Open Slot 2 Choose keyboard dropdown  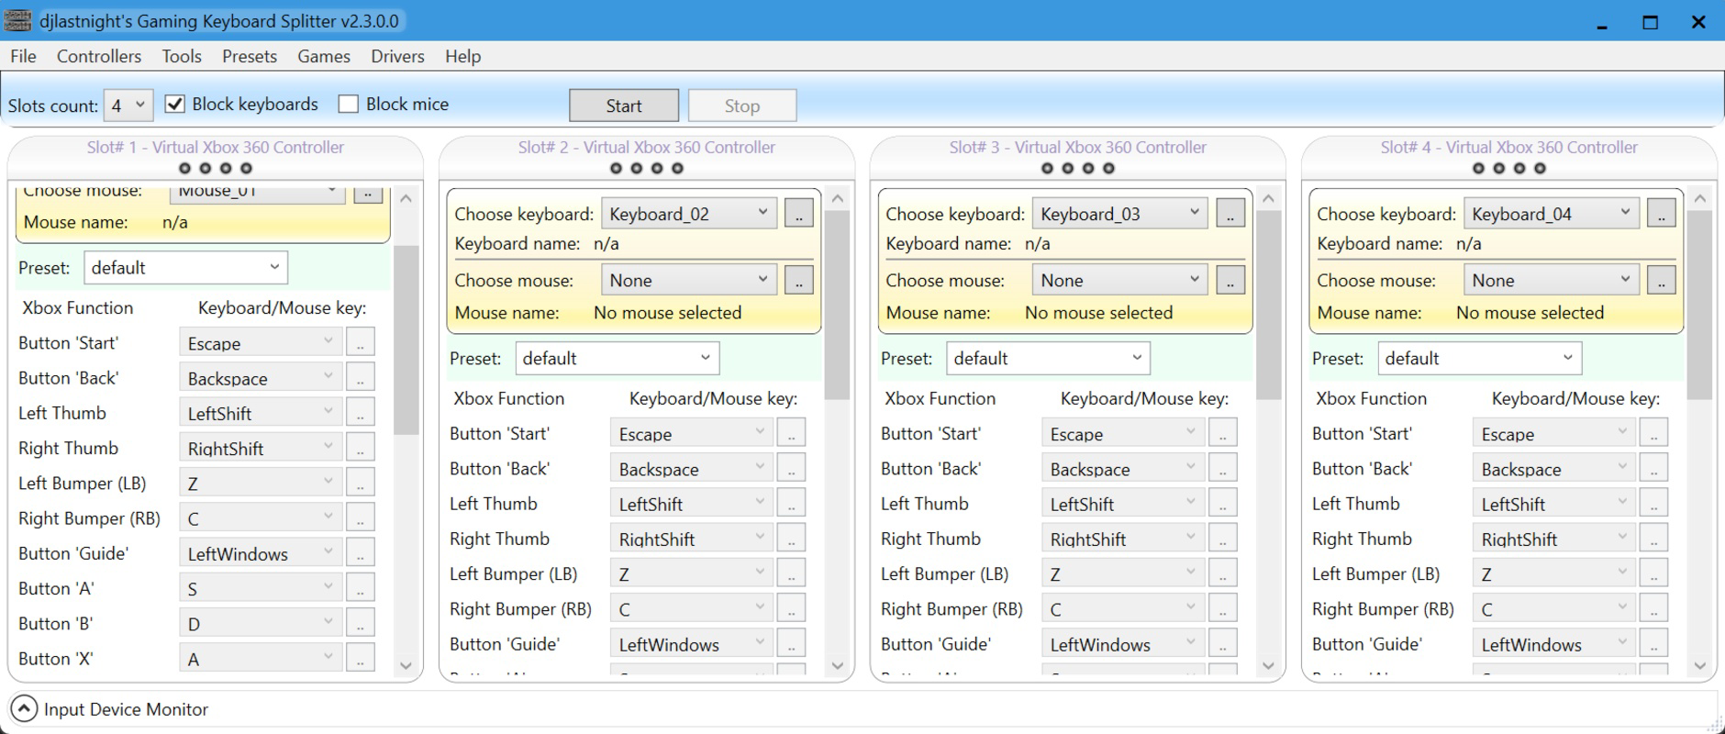(688, 214)
